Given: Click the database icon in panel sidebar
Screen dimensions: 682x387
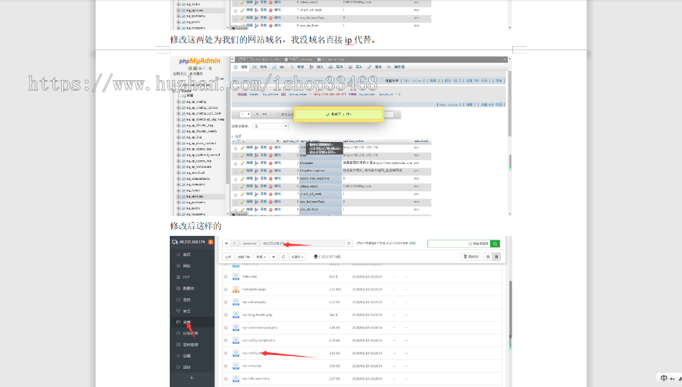Looking at the screenshot, I should [178, 289].
